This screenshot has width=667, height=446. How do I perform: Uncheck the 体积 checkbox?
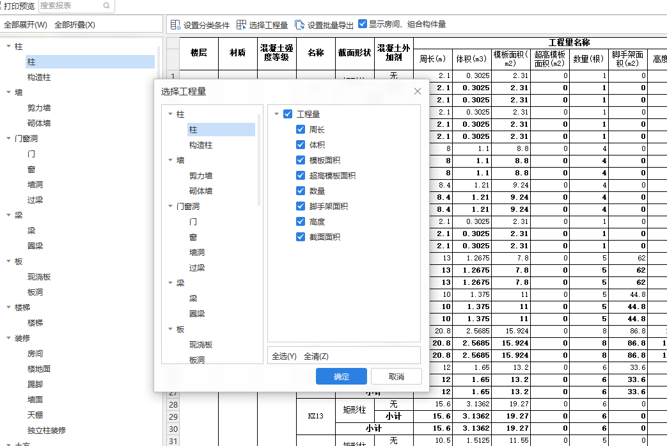301,145
